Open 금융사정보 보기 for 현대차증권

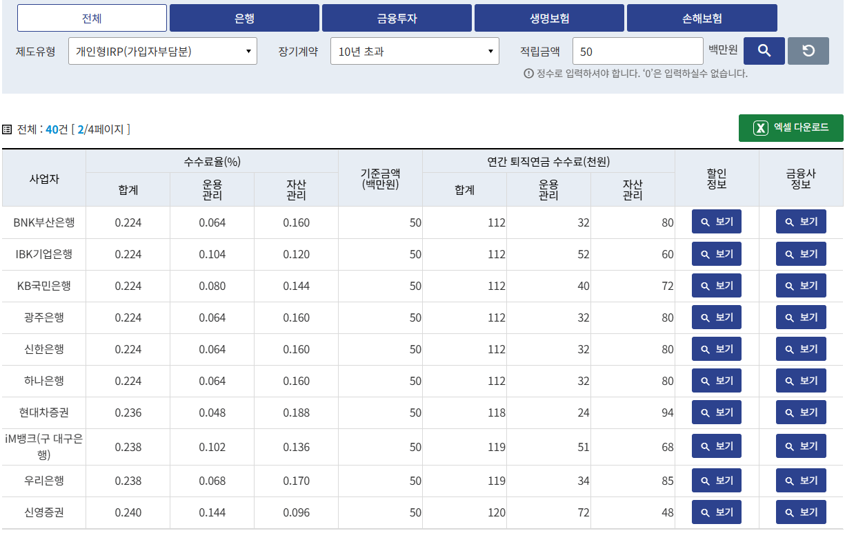(x=801, y=412)
